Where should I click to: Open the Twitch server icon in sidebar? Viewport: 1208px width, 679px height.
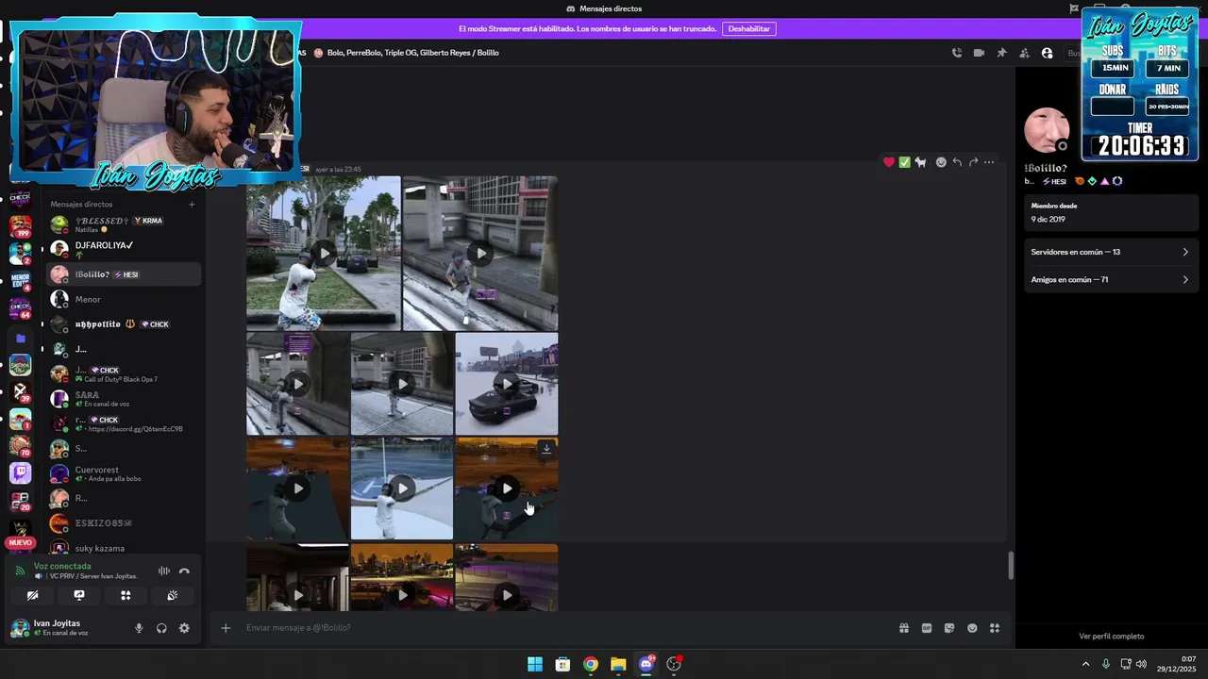[x=20, y=472]
